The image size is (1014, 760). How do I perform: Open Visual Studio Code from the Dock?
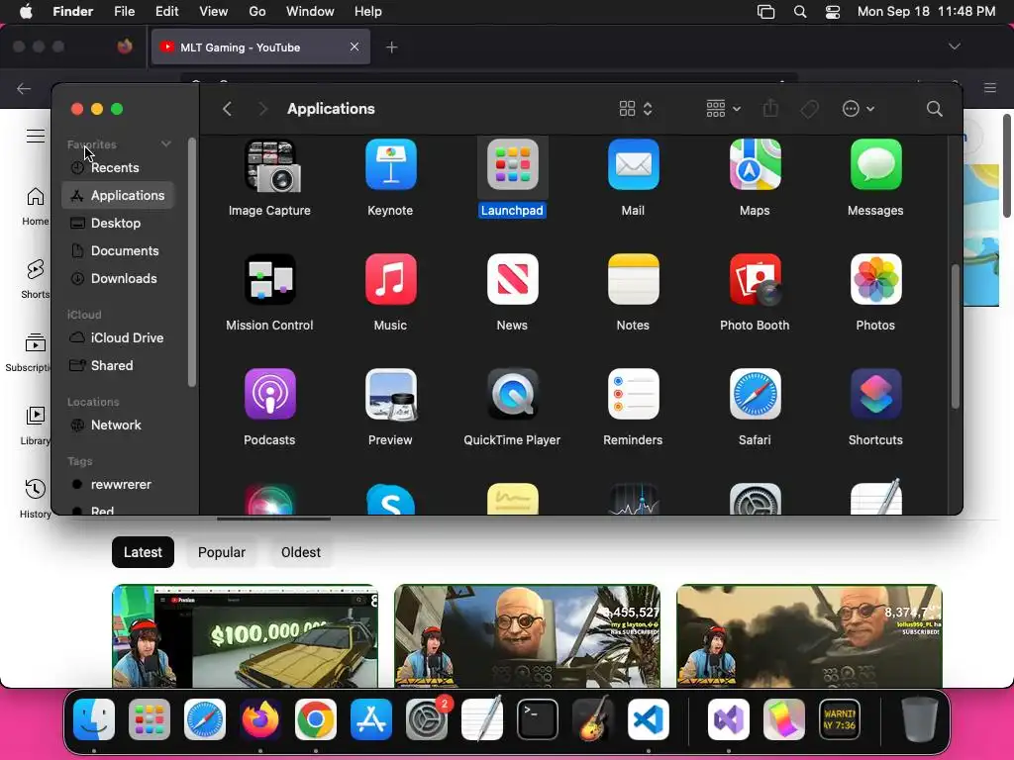pos(648,719)
